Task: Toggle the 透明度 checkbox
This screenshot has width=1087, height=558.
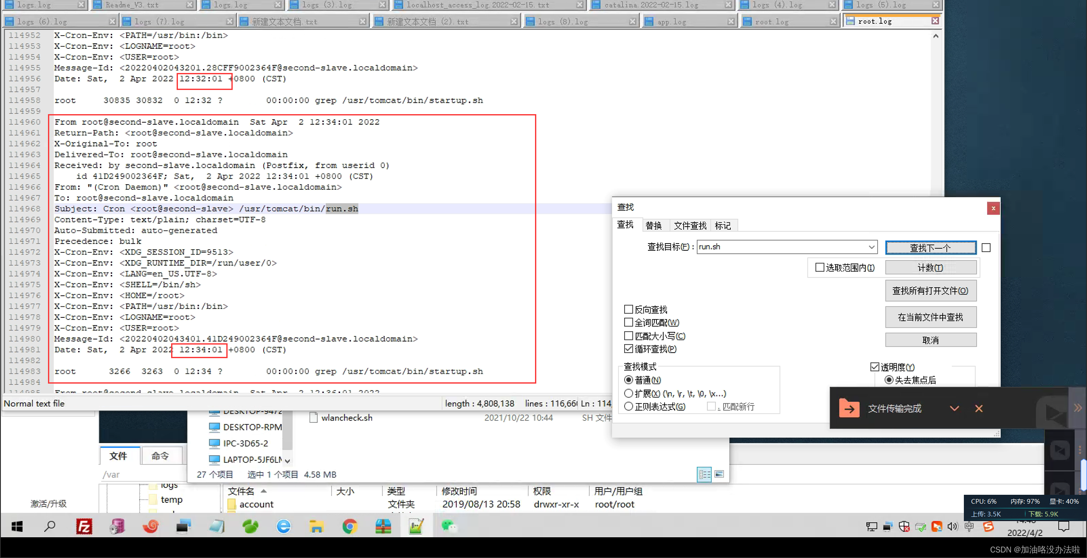Action: [875, 367]
